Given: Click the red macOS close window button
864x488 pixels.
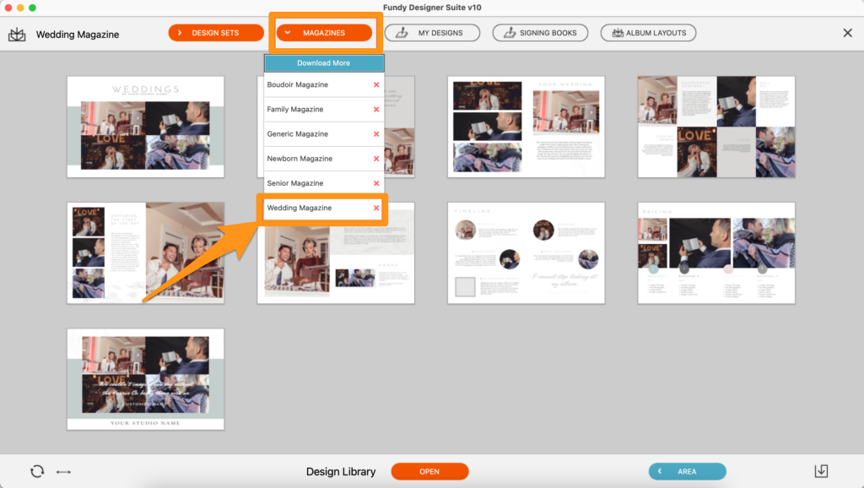Looking at the screenshot, I should 8,8.
